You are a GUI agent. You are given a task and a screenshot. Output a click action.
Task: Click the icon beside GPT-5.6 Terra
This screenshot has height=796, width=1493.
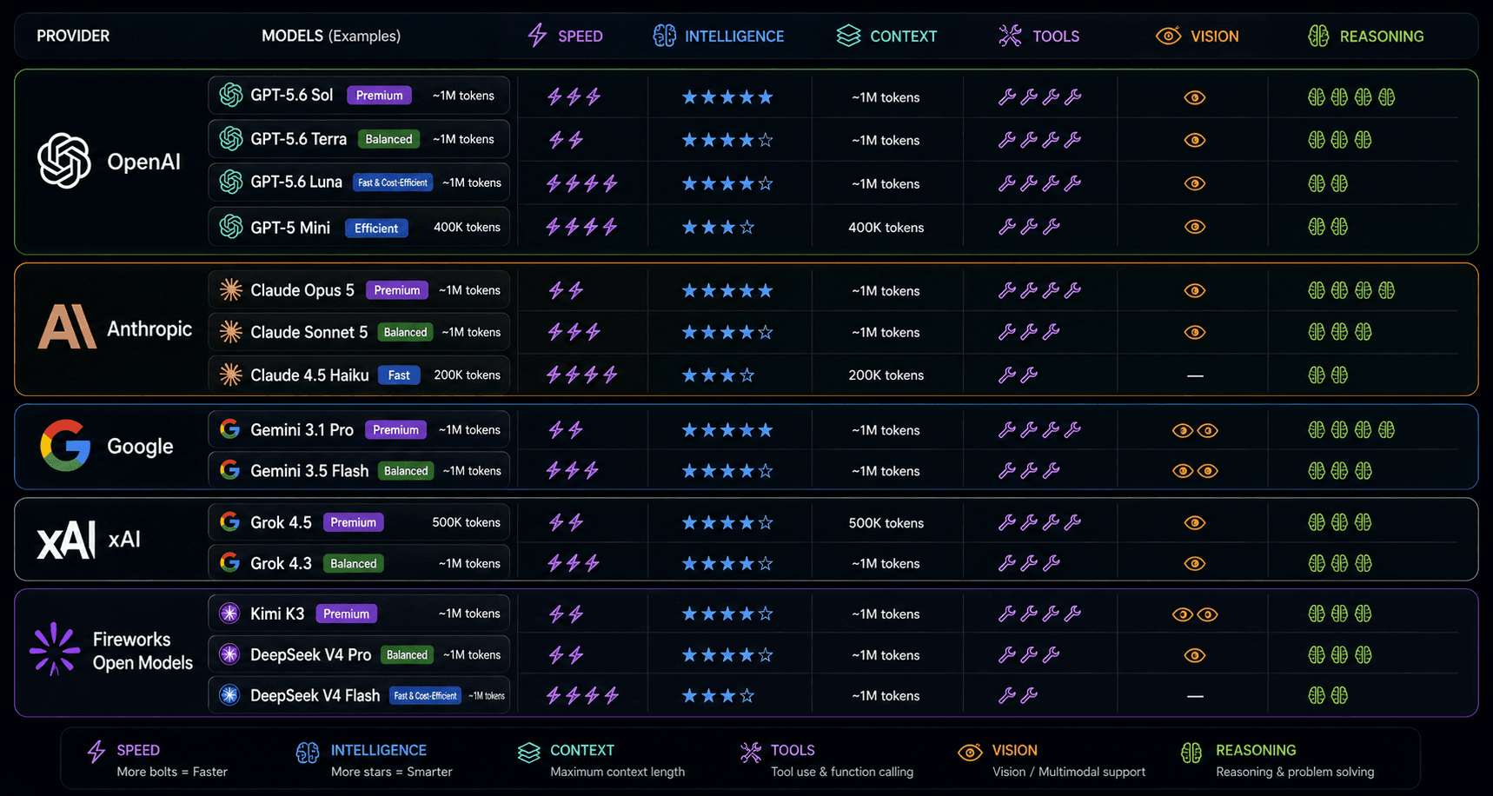pos(231,138)
